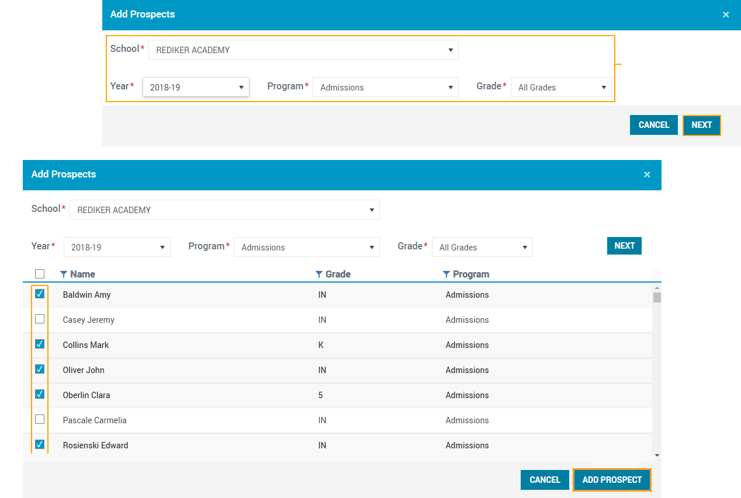Click the highlighted Next button in upper dialog
741x498 pixels.
pyautogui.click(x=702, y=125)
